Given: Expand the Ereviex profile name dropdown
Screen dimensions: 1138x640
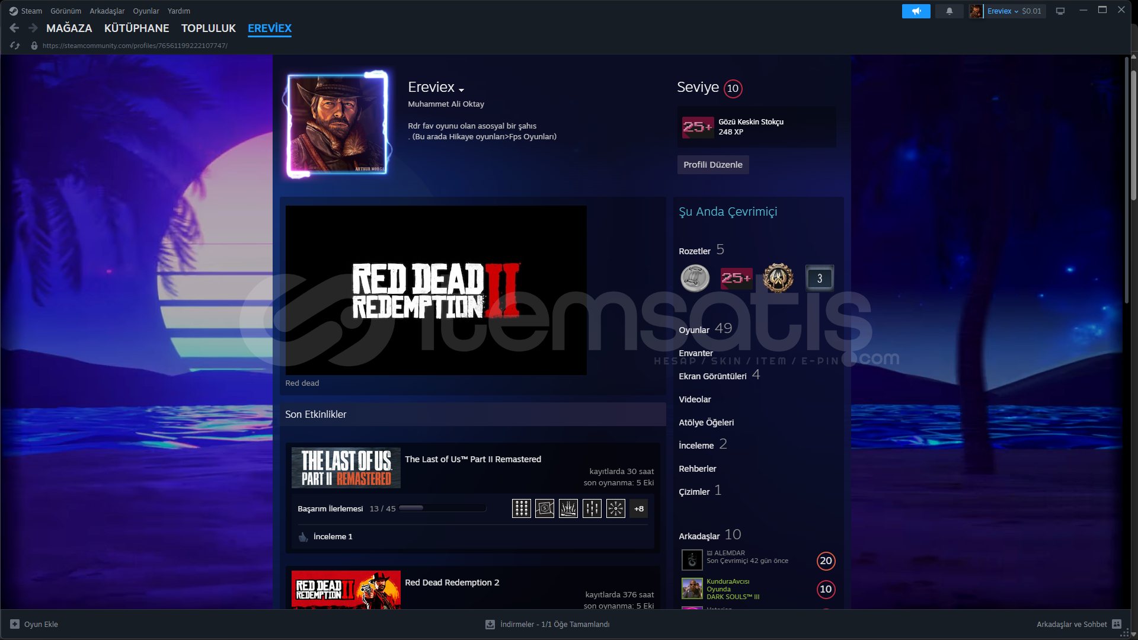Looking at the screenshot, I should [461, 89].
